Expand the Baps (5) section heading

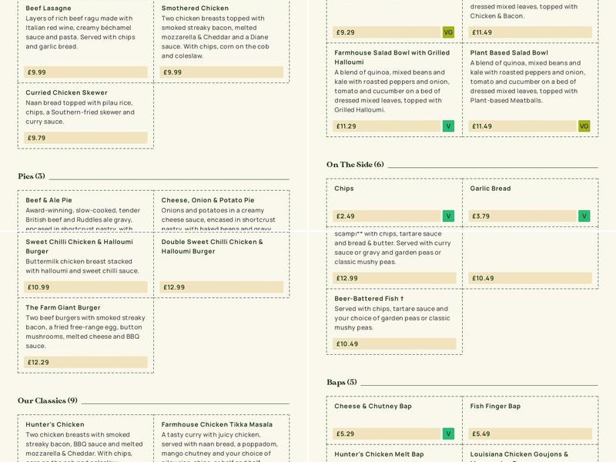(x=342, y=382)
